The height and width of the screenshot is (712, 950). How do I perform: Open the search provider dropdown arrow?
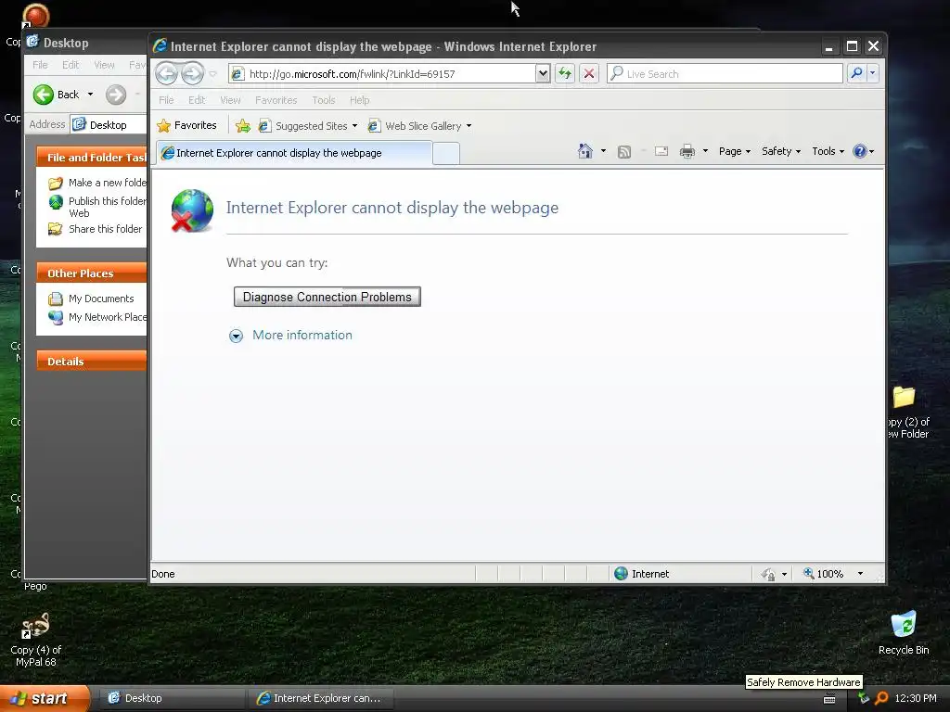[x=872, y=73]
